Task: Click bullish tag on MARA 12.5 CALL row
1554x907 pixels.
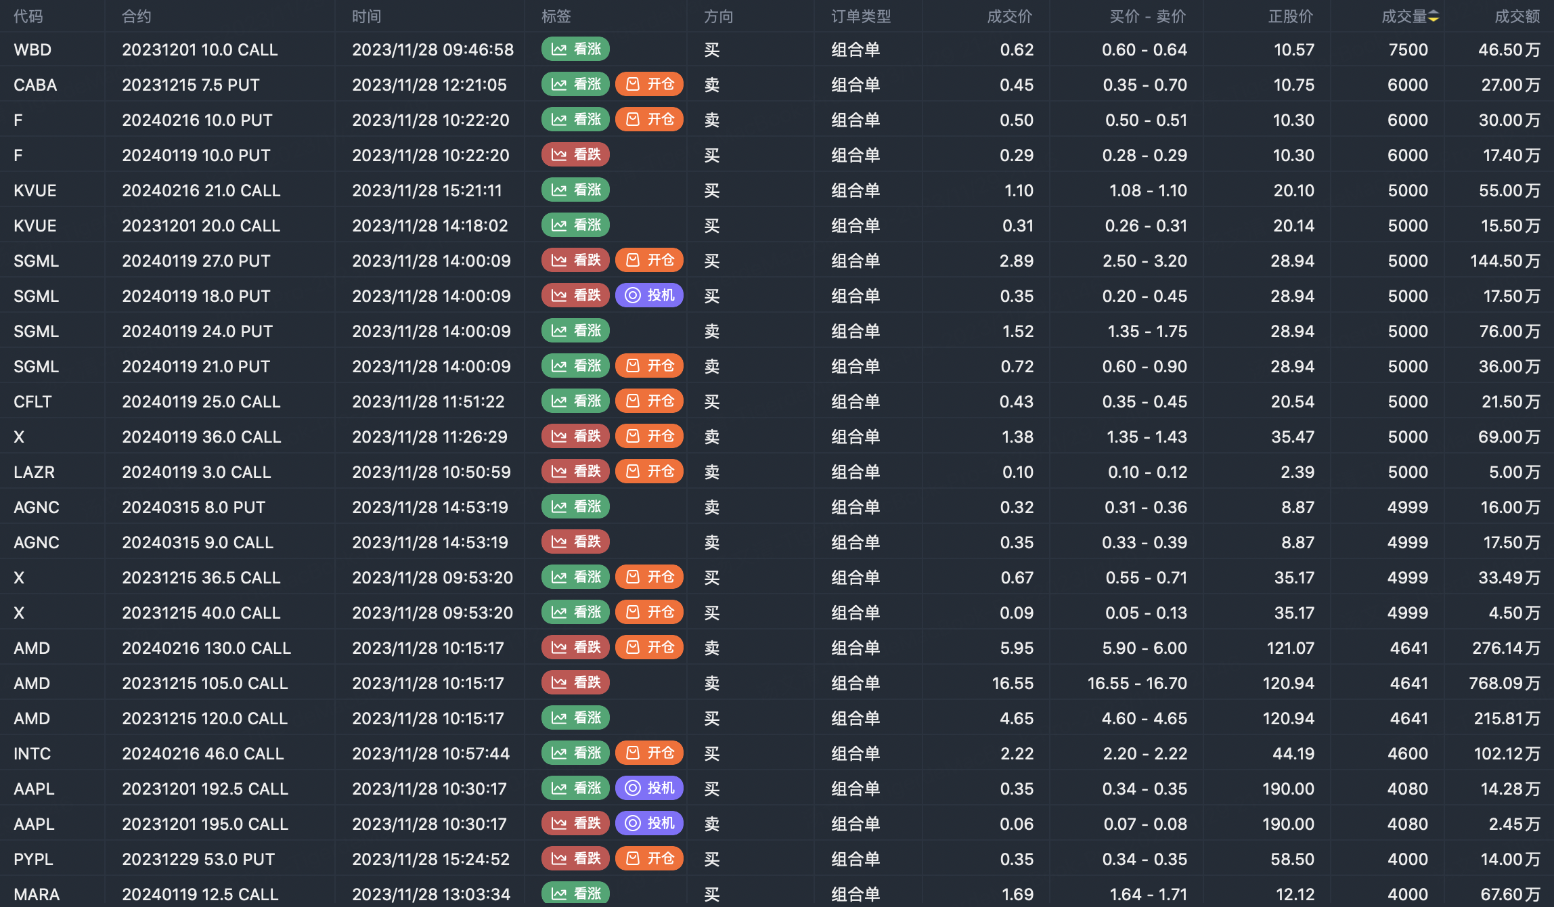Action: pyautogui.click(x=575, y=893)
